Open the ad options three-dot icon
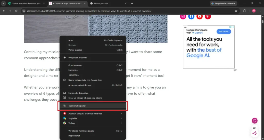This screenshot has height=140, width=264. coord(233,27)
